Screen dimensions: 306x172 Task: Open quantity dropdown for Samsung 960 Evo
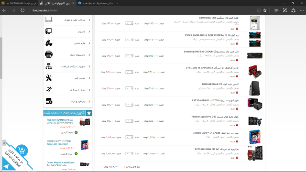tap(129, 56)
